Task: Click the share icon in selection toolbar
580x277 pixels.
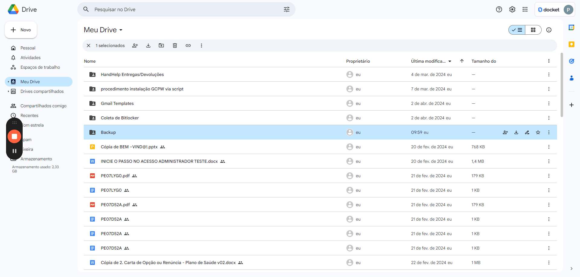Action: [x=135, y=46]
